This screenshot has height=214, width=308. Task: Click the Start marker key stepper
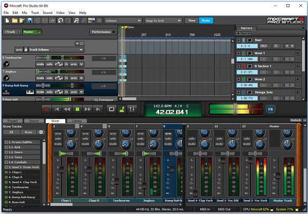point(281,46)
